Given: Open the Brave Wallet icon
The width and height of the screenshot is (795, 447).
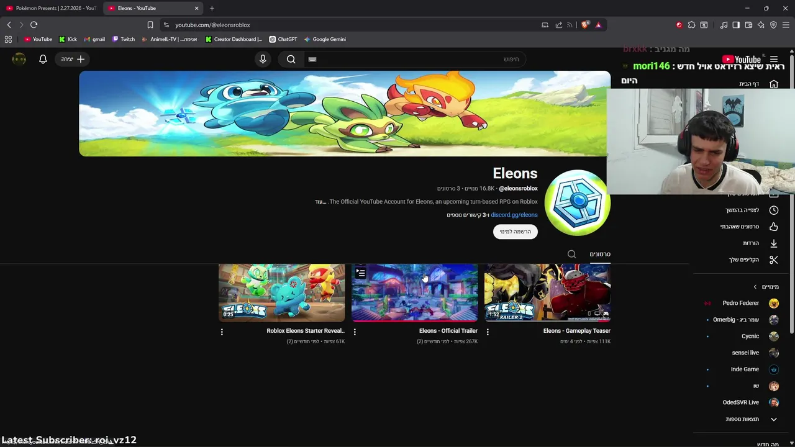Looking at the screenshot, I should [748, 25].
